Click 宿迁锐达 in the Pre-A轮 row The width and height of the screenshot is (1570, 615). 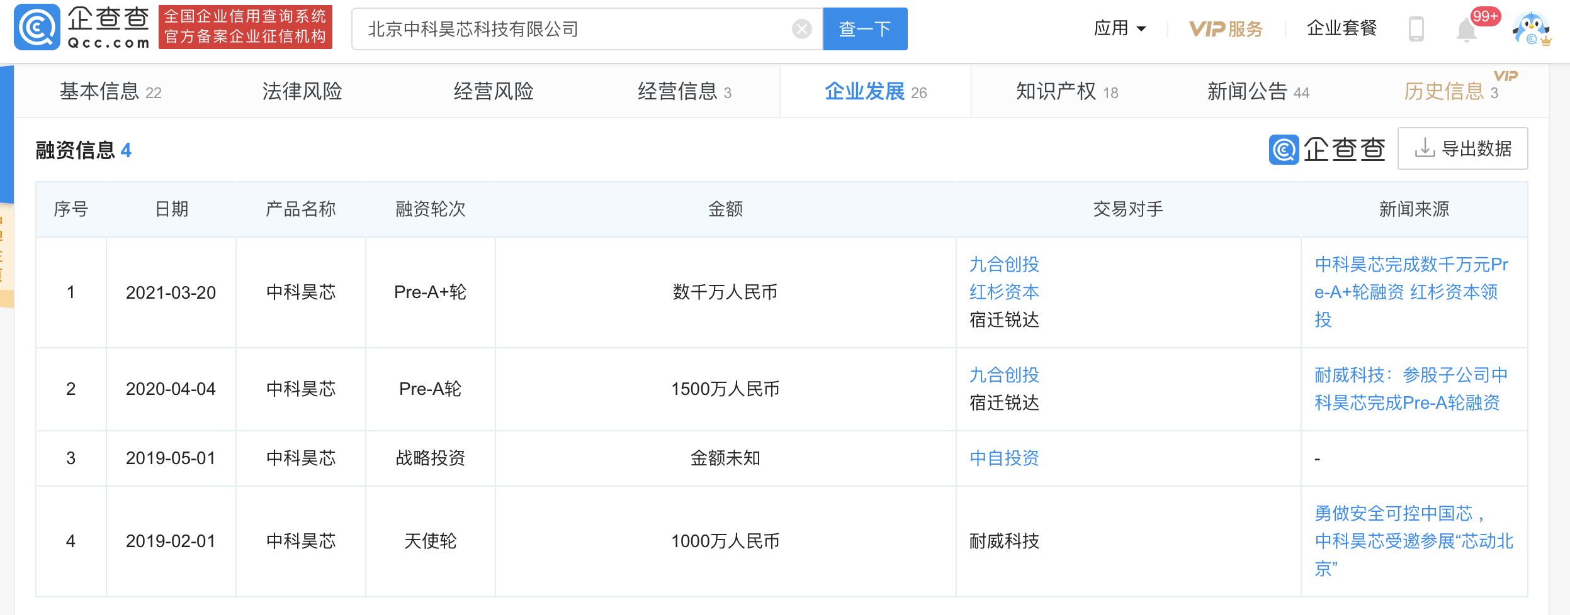click(1004, 403)
